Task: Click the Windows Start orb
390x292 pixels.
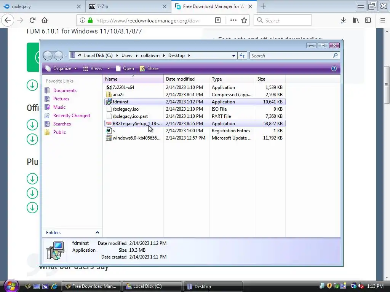Action: pos(11,286)
